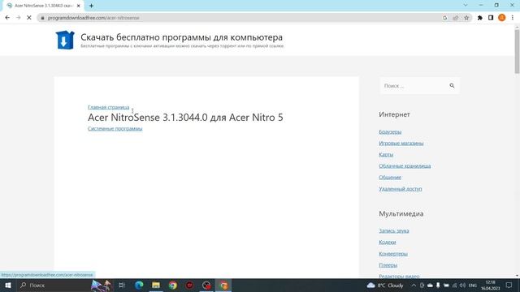The image size is (520, 292).
Task: Show hidden system tray icons
Action: [x=414, y=285]
